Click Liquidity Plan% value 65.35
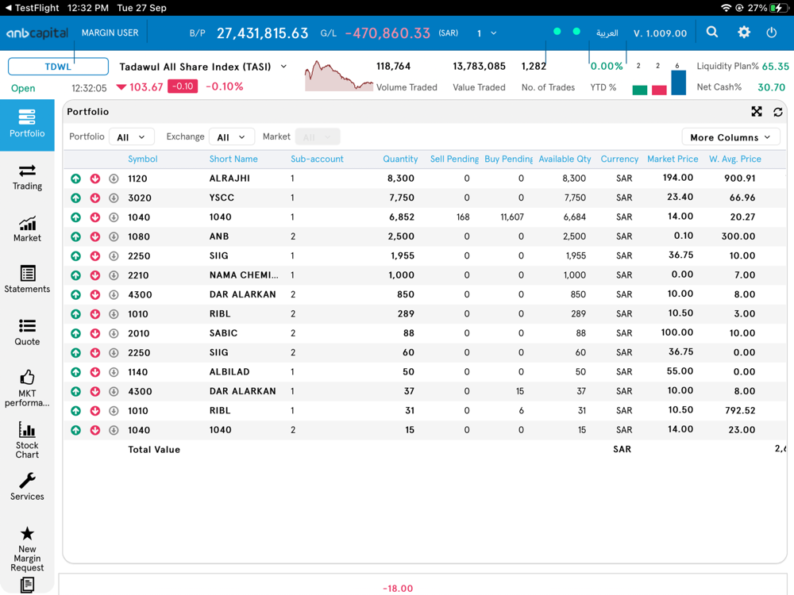Screen dimensions: 794x595 tap(775, 67)
